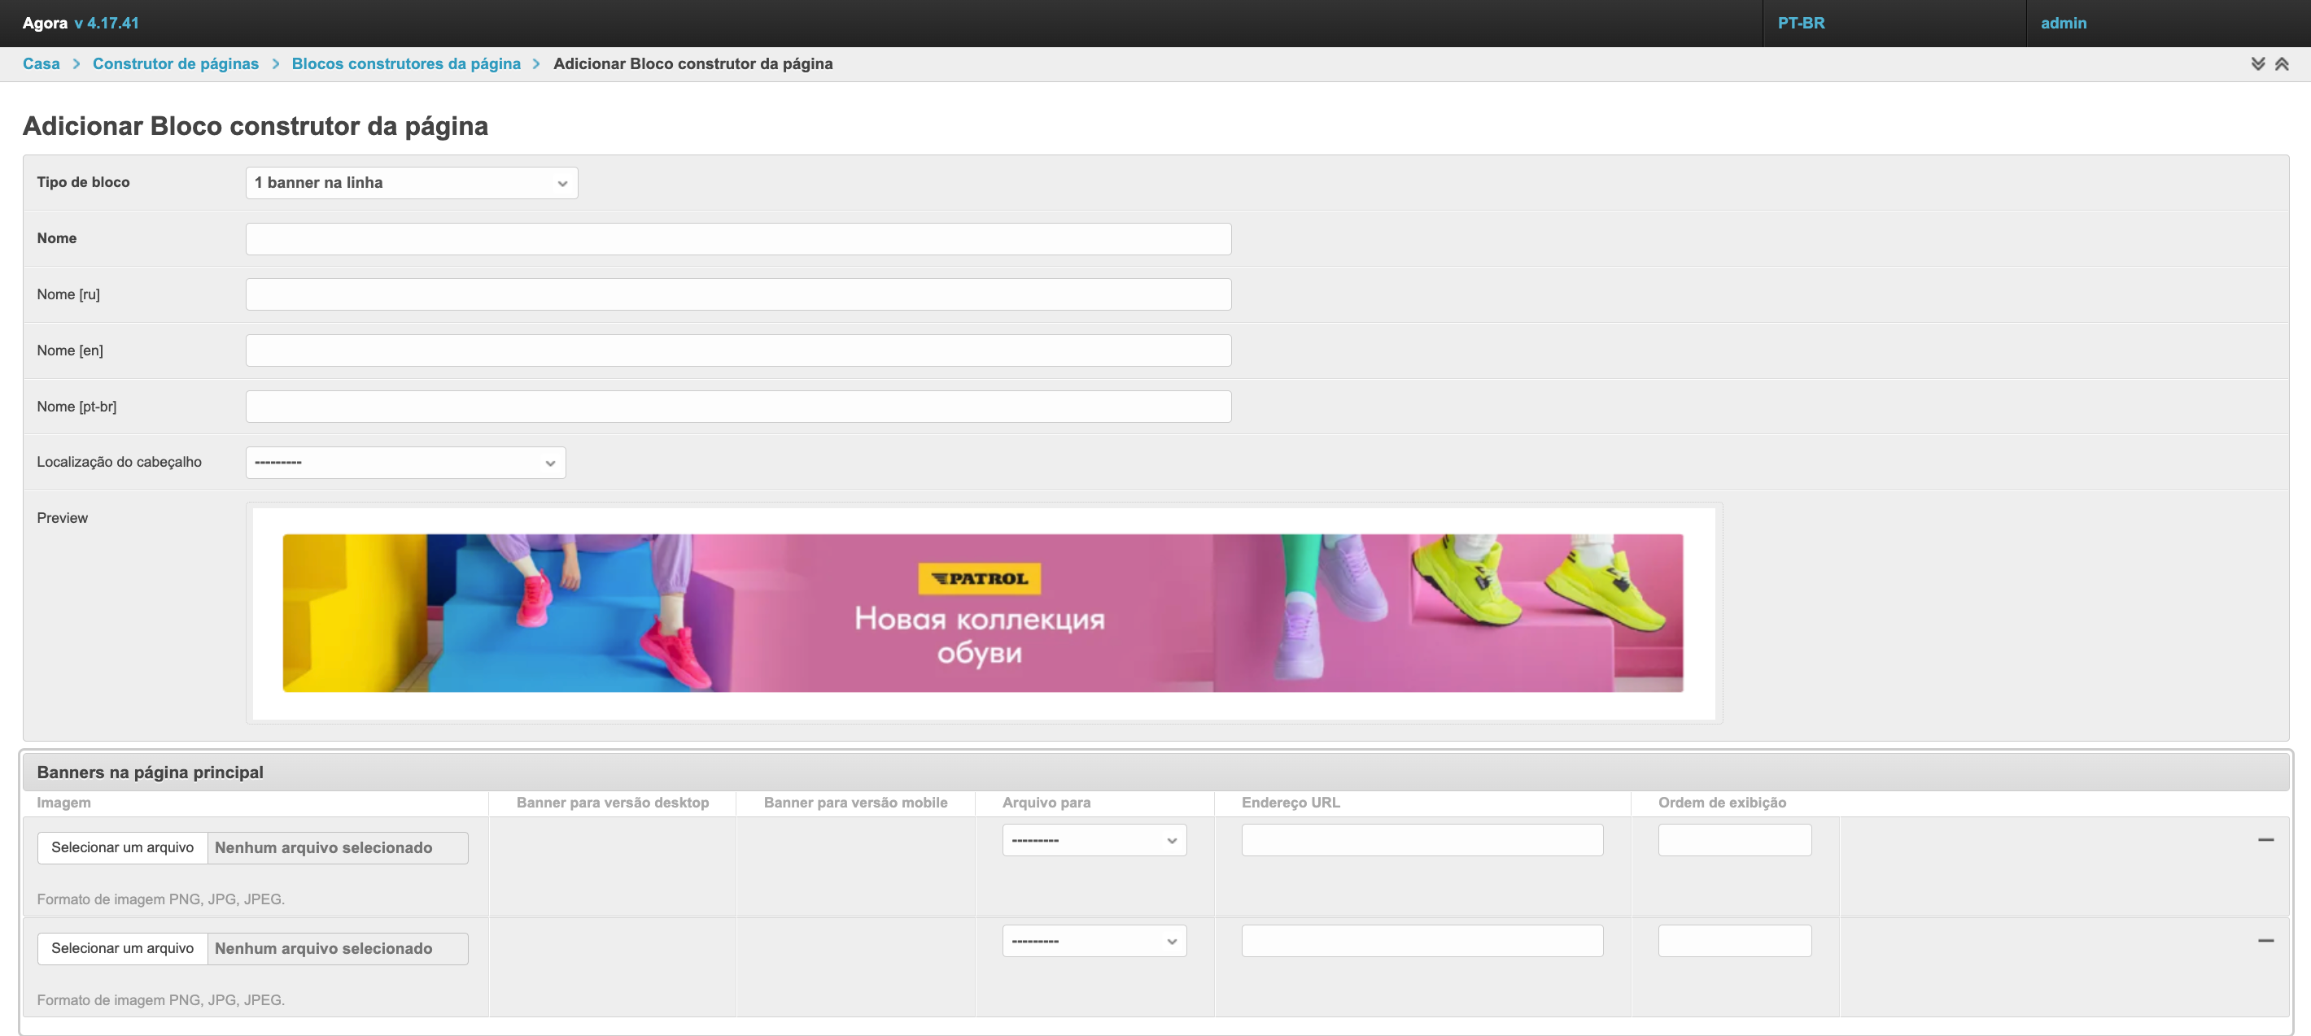Open the admin user menu

pos(2063,24)
